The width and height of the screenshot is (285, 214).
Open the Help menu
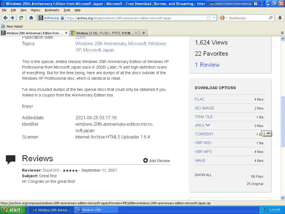tap(78, 10)
